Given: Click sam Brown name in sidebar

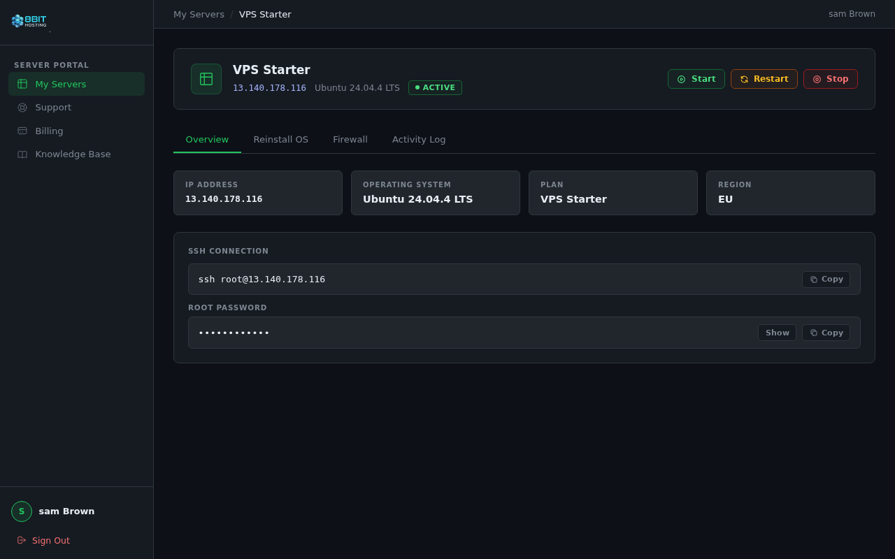Looking at the screenshot, I should (x=66, y=511).
